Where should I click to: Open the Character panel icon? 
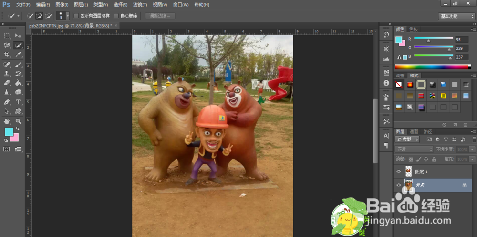(386, 136)
